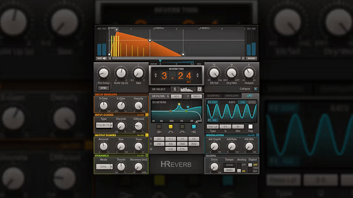Click the X-Gain knob in Decay Envelope
Screen dimensions: 353x198
pyautogui.click(x=121, y=105)
